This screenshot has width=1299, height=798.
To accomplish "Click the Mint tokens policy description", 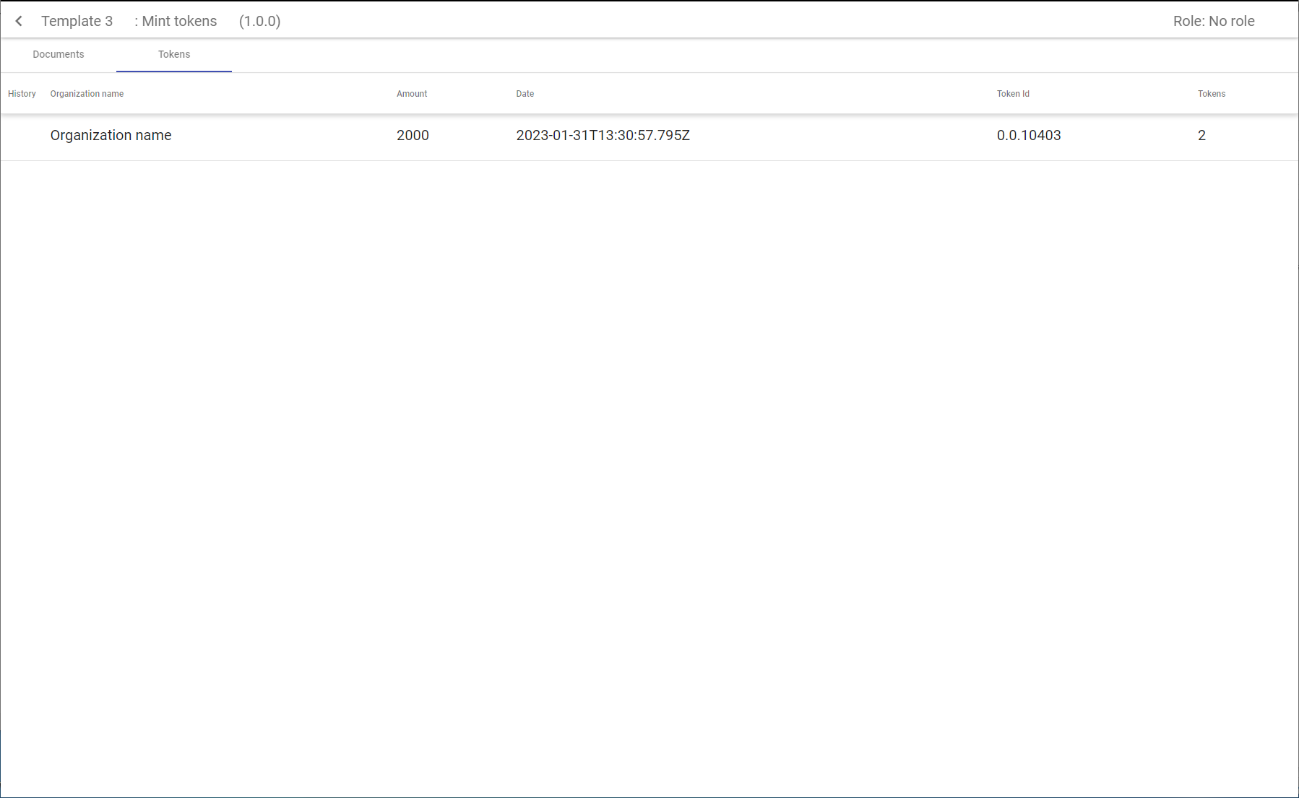I will coord(176,21).
